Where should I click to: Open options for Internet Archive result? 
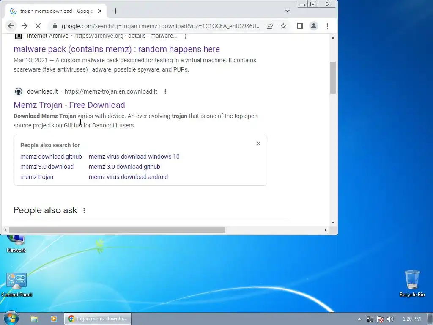click(x=186, y=36)
